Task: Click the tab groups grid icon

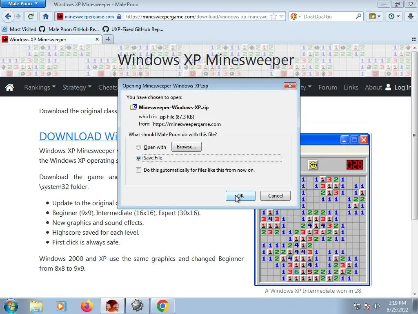Action: [414, 39]
